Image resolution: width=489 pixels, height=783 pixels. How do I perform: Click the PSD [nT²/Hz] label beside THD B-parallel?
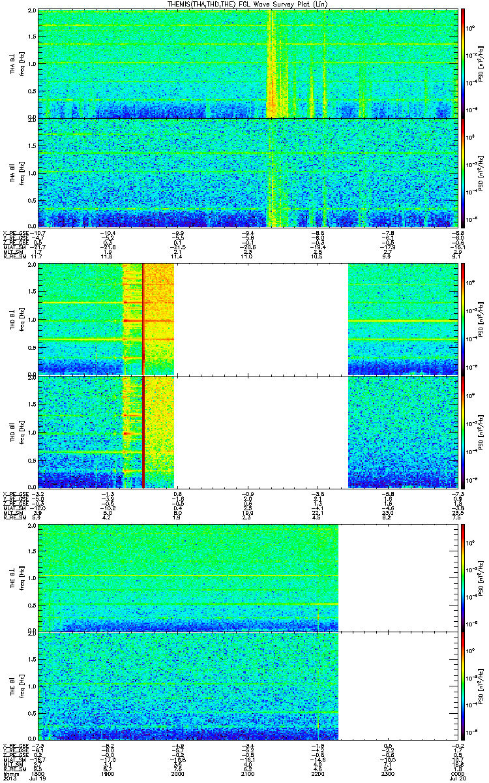point(481,431)
